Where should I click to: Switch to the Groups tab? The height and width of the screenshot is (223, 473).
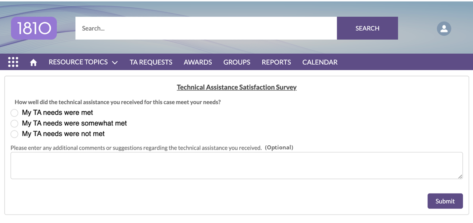tap(236, 62)
